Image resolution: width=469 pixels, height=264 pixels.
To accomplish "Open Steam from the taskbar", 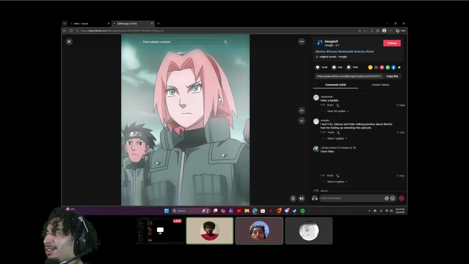I will pyautogui.click(x=295, y=211).
